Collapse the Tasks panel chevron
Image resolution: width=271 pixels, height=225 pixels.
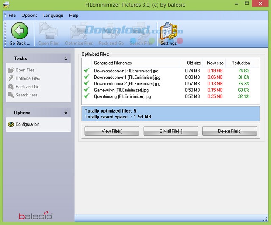coord(66,58)
